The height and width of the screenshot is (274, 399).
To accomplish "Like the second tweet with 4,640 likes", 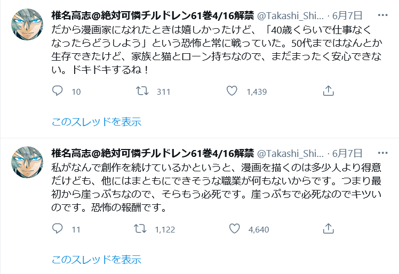I will tap(234, 229).
